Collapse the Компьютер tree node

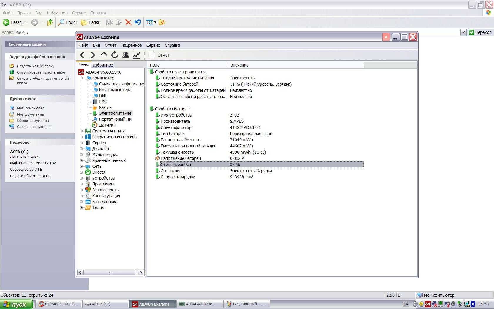coord(81,78)
